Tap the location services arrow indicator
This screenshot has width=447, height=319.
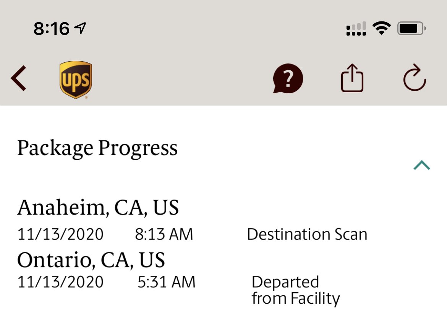pyautogui.click(x=80, y=28)
